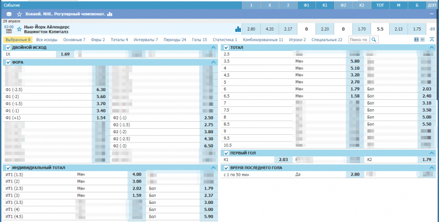This screenshot has height=222, width=439.
Task: Switch to the Периоды 24 tab
Action: tap(176, 40)
